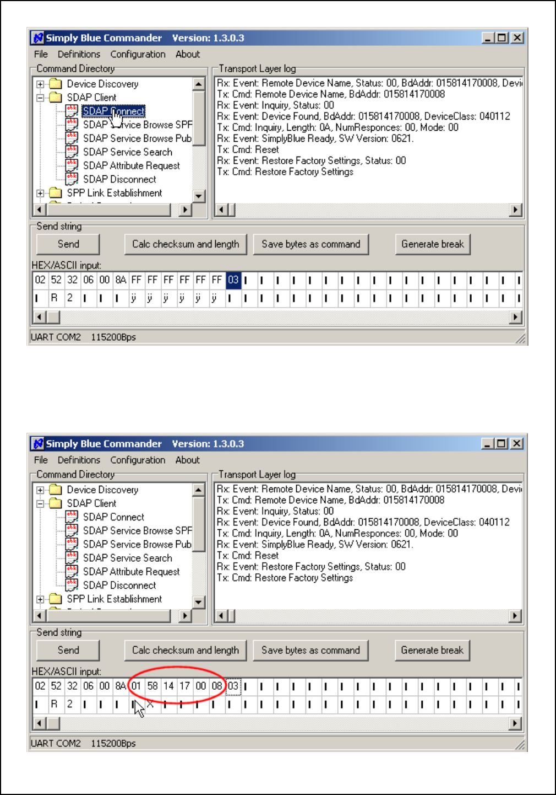Viewport: 556px width, 795px height.
Task: Select SDAP Disconnect tree item in lower window
Action: (x=119, y=585)
